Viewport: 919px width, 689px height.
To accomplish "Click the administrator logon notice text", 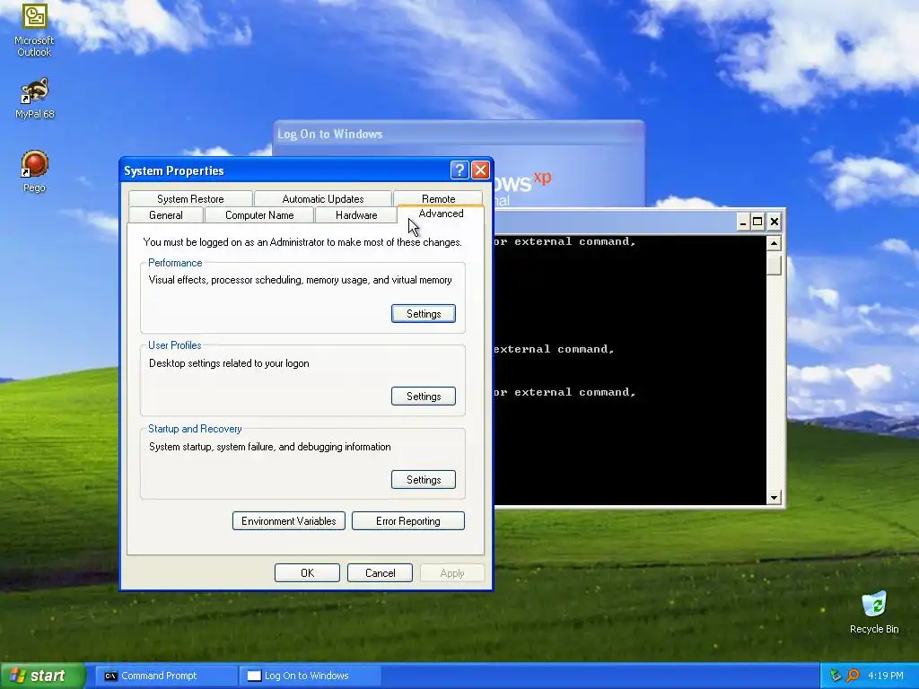I will tap(302, 242).
